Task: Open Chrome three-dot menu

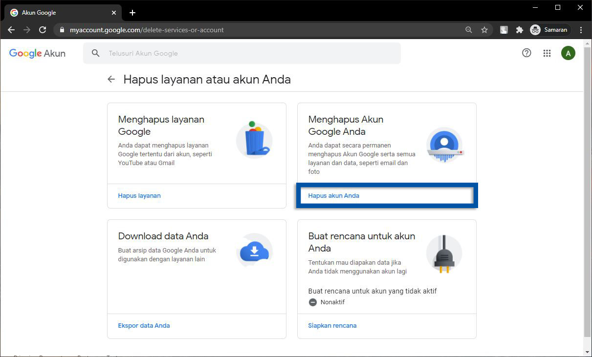Action: tap(581, 30)
